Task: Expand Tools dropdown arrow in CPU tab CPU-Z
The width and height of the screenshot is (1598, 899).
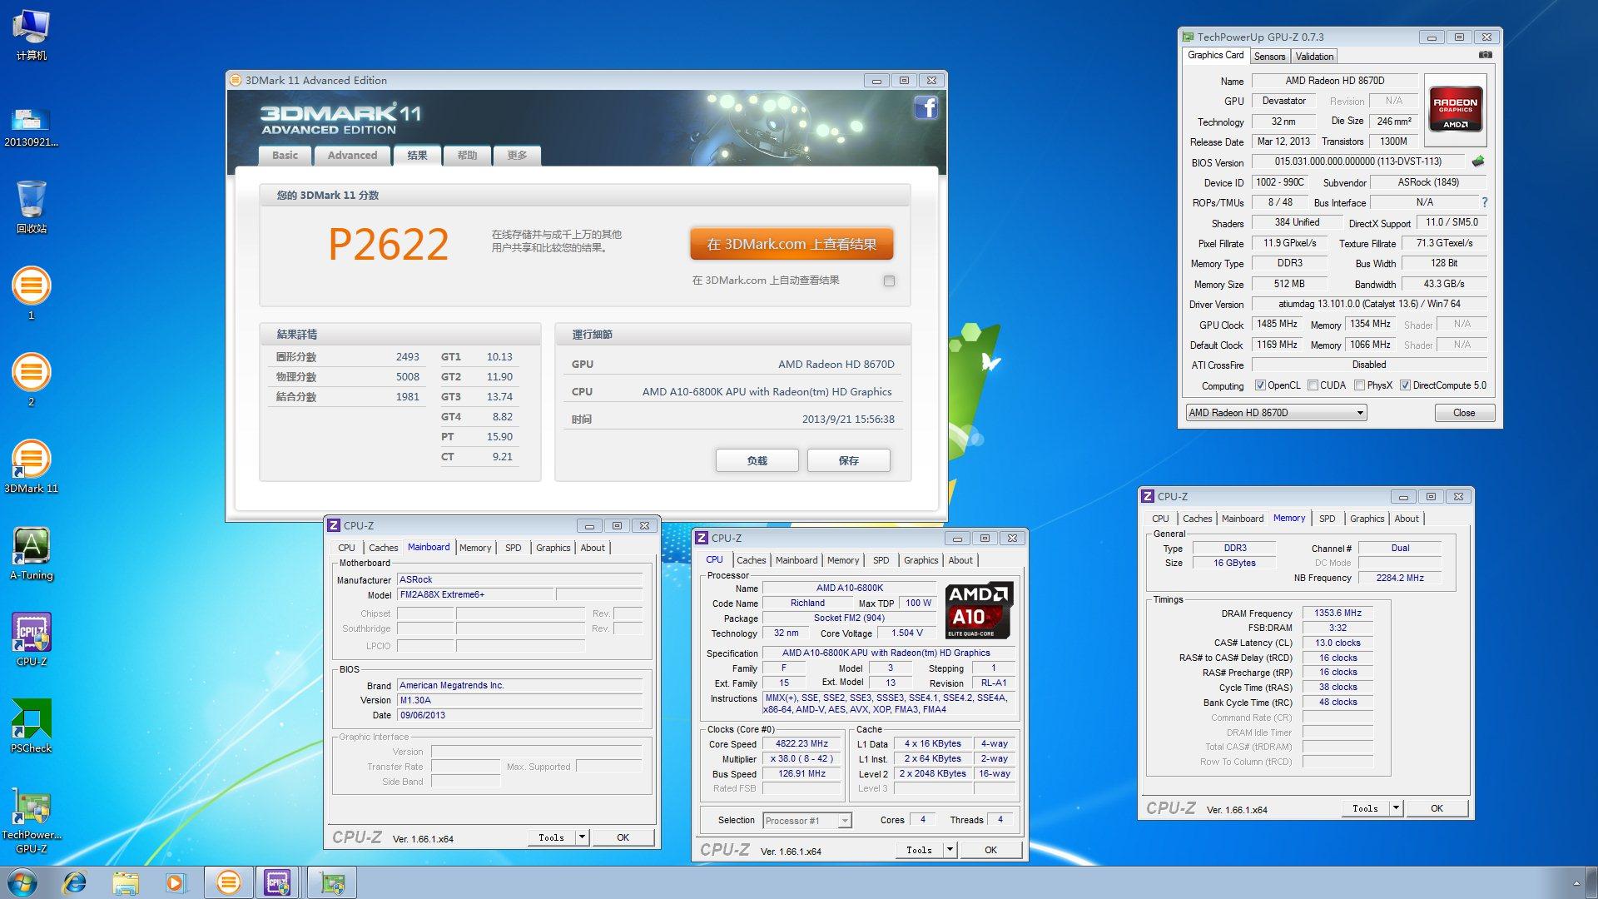Action: pyautogui.click(x=950, y=850)
